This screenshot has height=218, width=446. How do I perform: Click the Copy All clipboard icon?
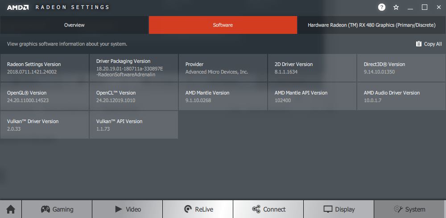419,44
